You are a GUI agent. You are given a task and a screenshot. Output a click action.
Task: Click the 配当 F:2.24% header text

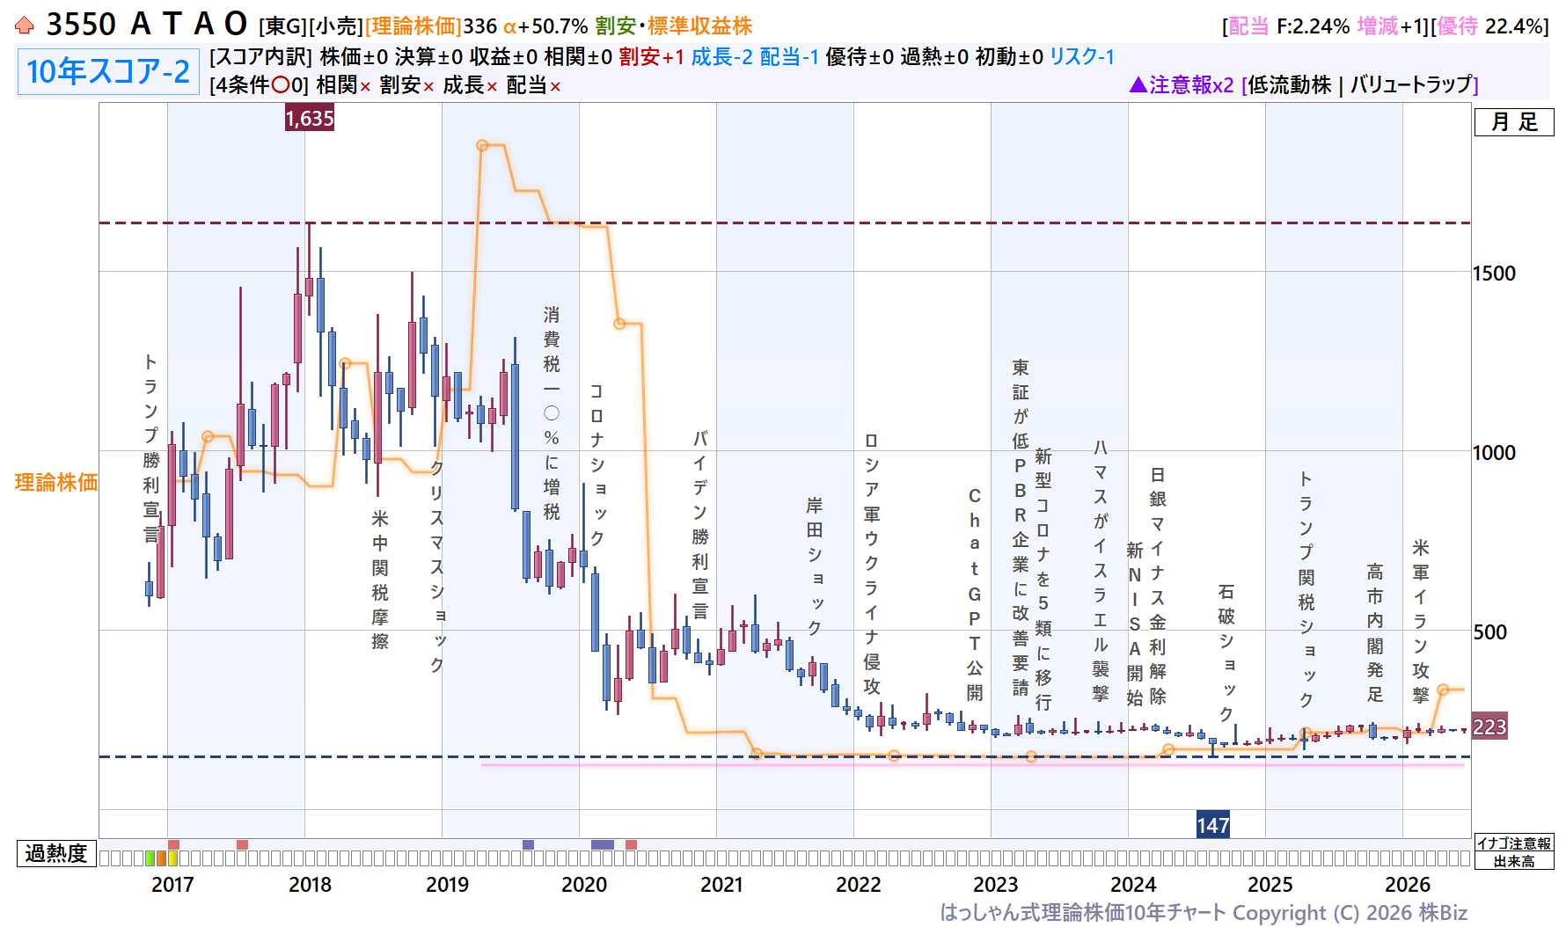[x=1289, y=26]
